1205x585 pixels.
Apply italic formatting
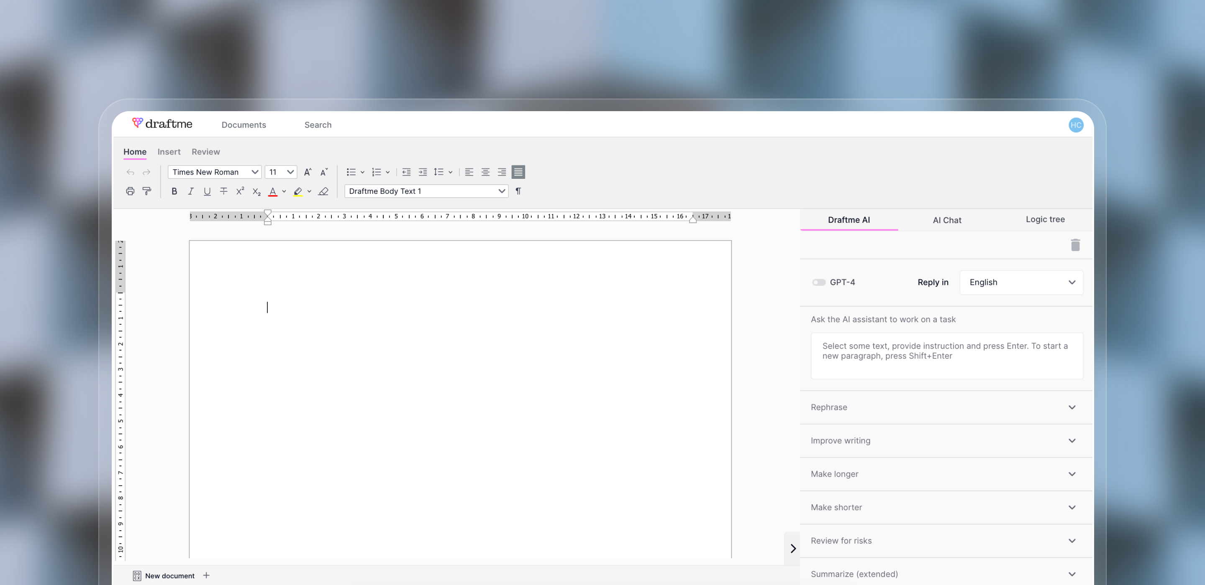[190, 191]
